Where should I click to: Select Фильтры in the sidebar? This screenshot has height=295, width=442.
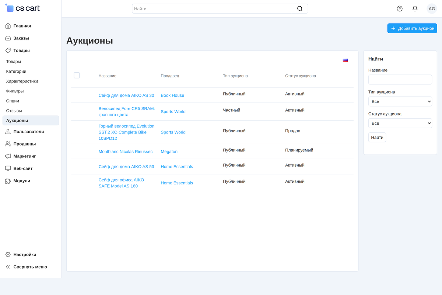coord(15,91)
